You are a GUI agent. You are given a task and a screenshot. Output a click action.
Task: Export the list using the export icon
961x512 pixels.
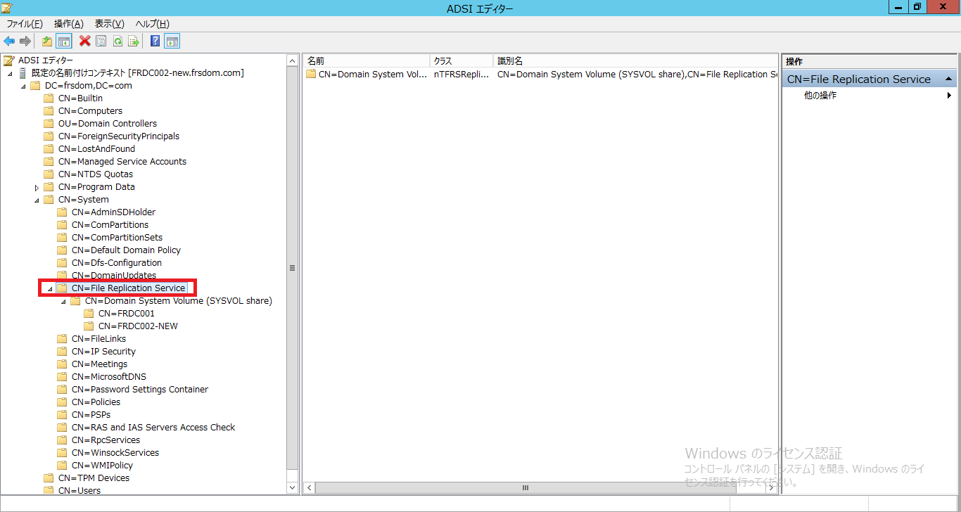(134, 41)
